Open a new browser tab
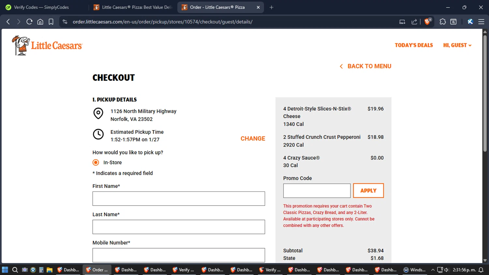Viewport: 489px width, 275px height. [272, 7]
